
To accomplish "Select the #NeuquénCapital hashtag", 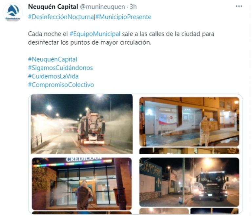I will 53,59.
